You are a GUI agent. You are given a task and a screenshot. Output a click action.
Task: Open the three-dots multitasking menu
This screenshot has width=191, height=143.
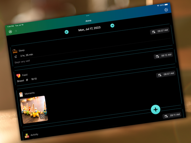coord(88,16)
